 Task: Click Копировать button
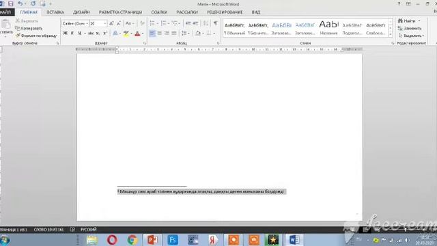[x=29, y=28]
